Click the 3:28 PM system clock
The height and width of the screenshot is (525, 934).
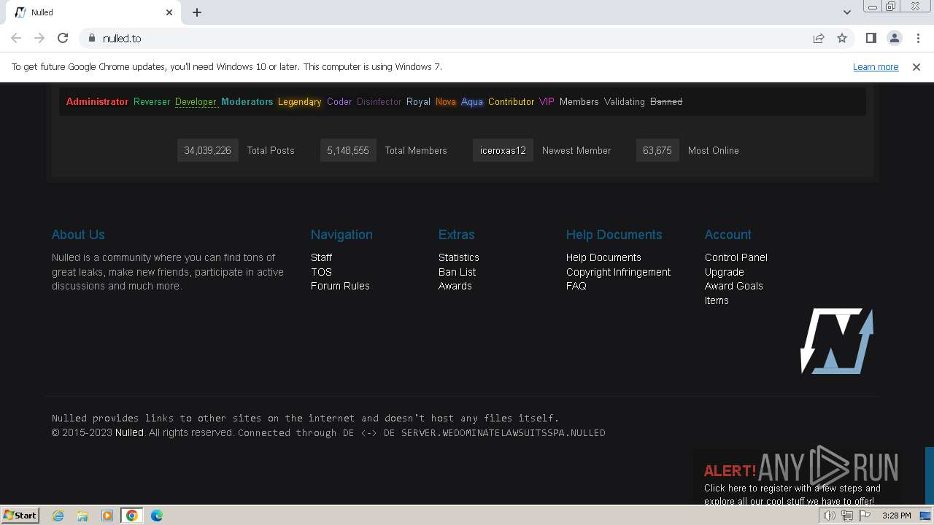tap(896, 516)
